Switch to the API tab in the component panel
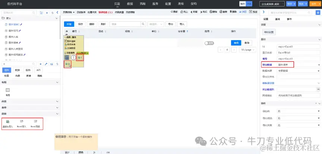This screenshot has width=322, height=154. tap(38, 70)
